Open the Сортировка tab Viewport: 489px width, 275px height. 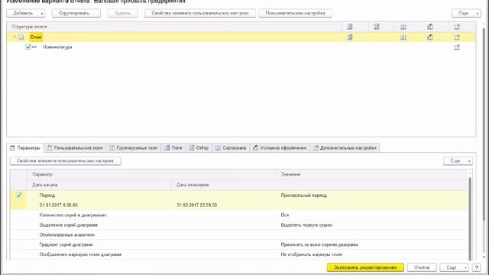[231, 147]
